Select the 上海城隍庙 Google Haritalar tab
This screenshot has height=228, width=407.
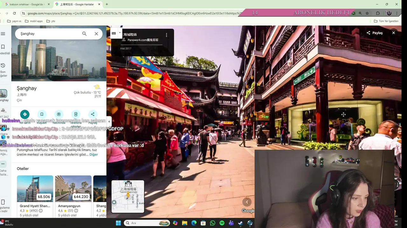click(77, 4)
